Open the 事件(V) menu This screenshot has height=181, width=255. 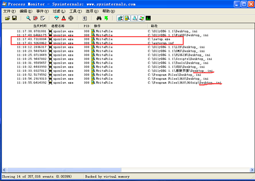pyautogui.click(x=42, y=11)
